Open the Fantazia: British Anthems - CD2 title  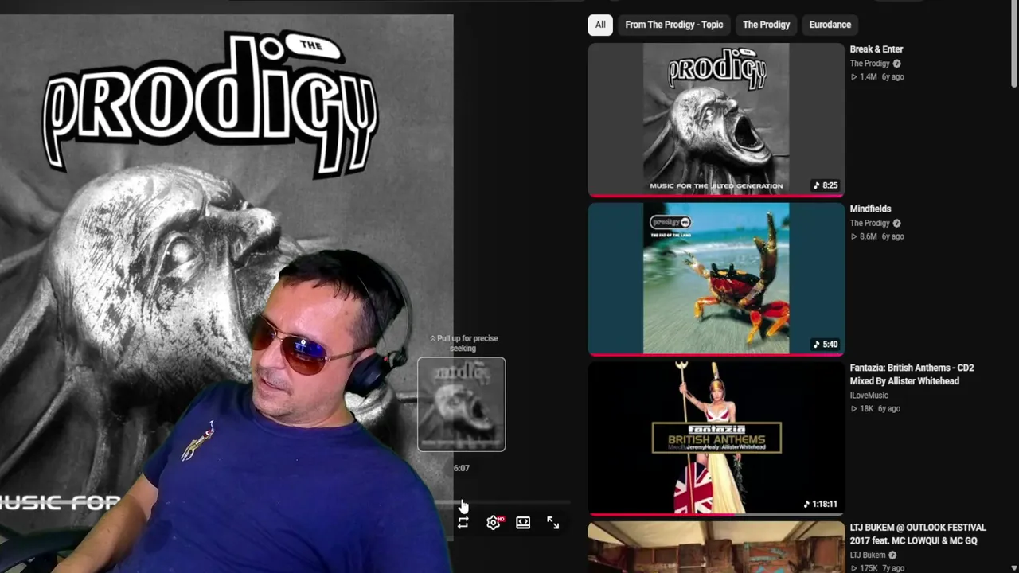(912, 374)
